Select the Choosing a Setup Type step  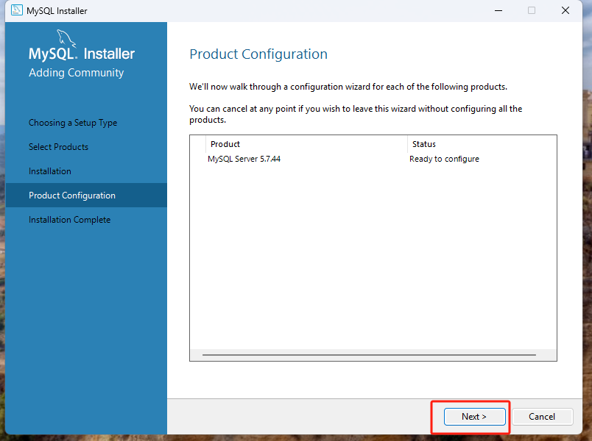[73, 123]
